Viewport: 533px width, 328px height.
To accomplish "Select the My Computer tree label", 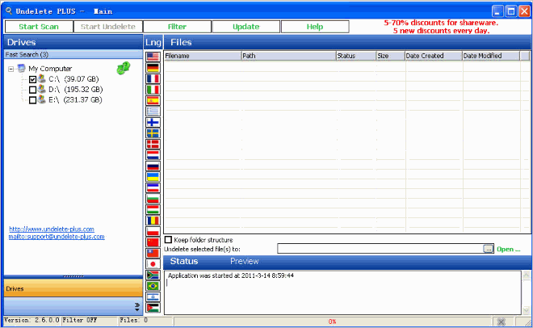I will pos(50,69).
